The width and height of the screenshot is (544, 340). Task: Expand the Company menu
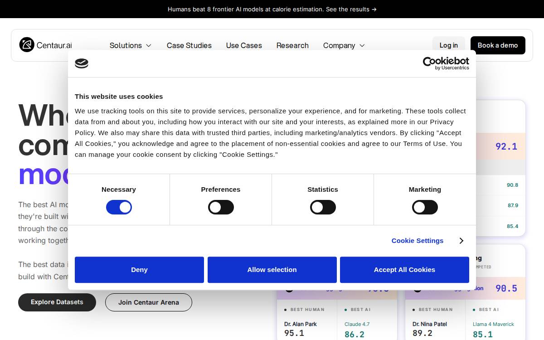tap(344, 45)
